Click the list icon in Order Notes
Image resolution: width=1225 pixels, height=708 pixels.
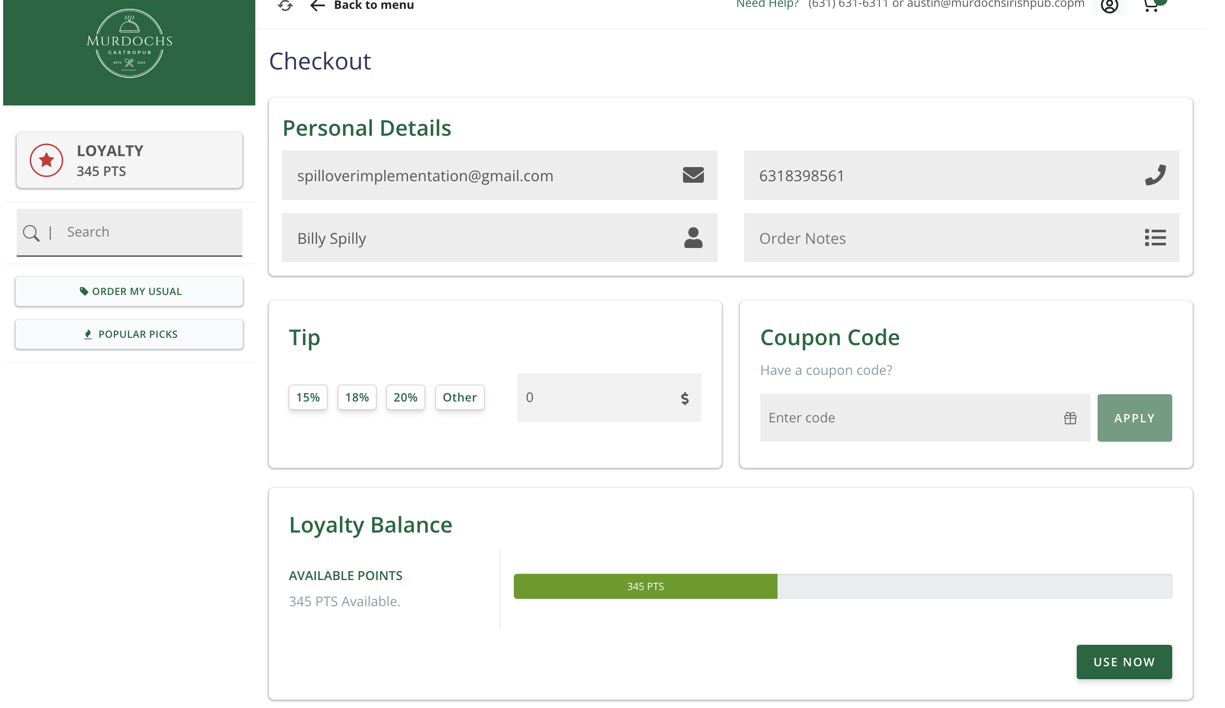coord(1155,238)
